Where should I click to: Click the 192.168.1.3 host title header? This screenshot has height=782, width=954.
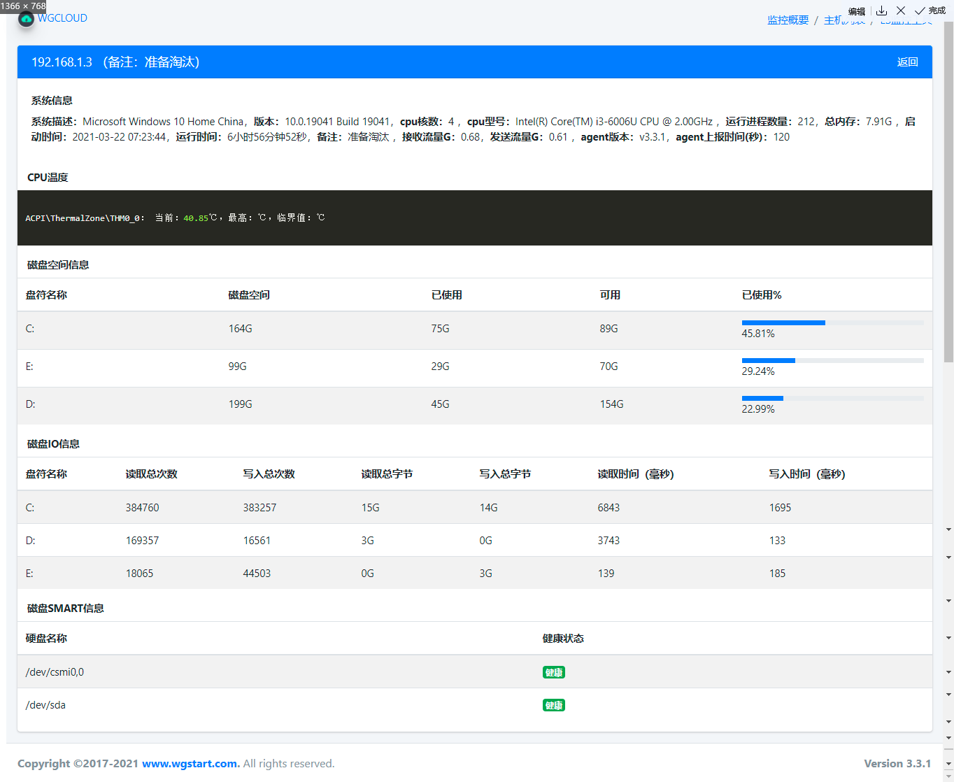click(x=62, y=62)
